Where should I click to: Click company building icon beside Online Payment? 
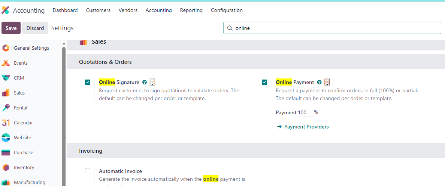coord(327,82)
